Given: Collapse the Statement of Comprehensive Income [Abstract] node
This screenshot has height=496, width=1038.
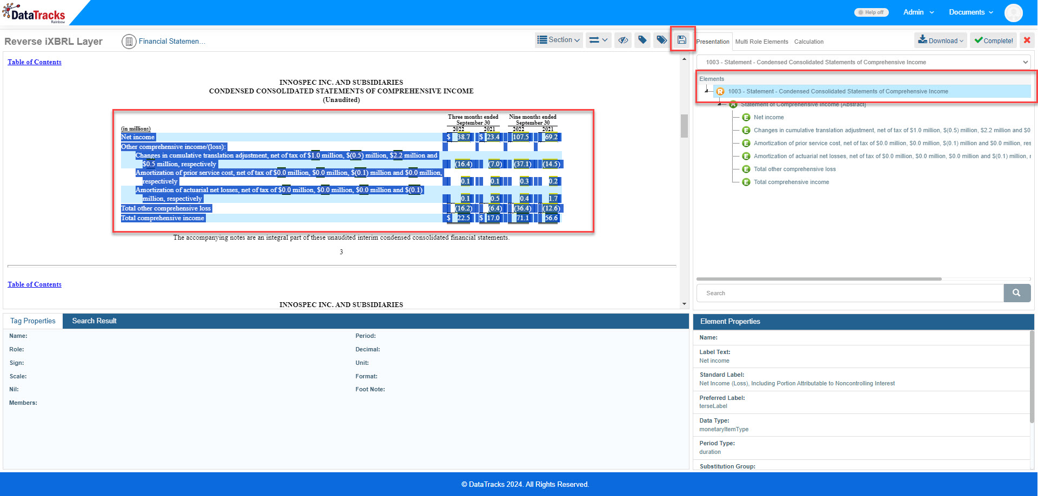Looking at the screenshot, I should (x=719, y=104).
